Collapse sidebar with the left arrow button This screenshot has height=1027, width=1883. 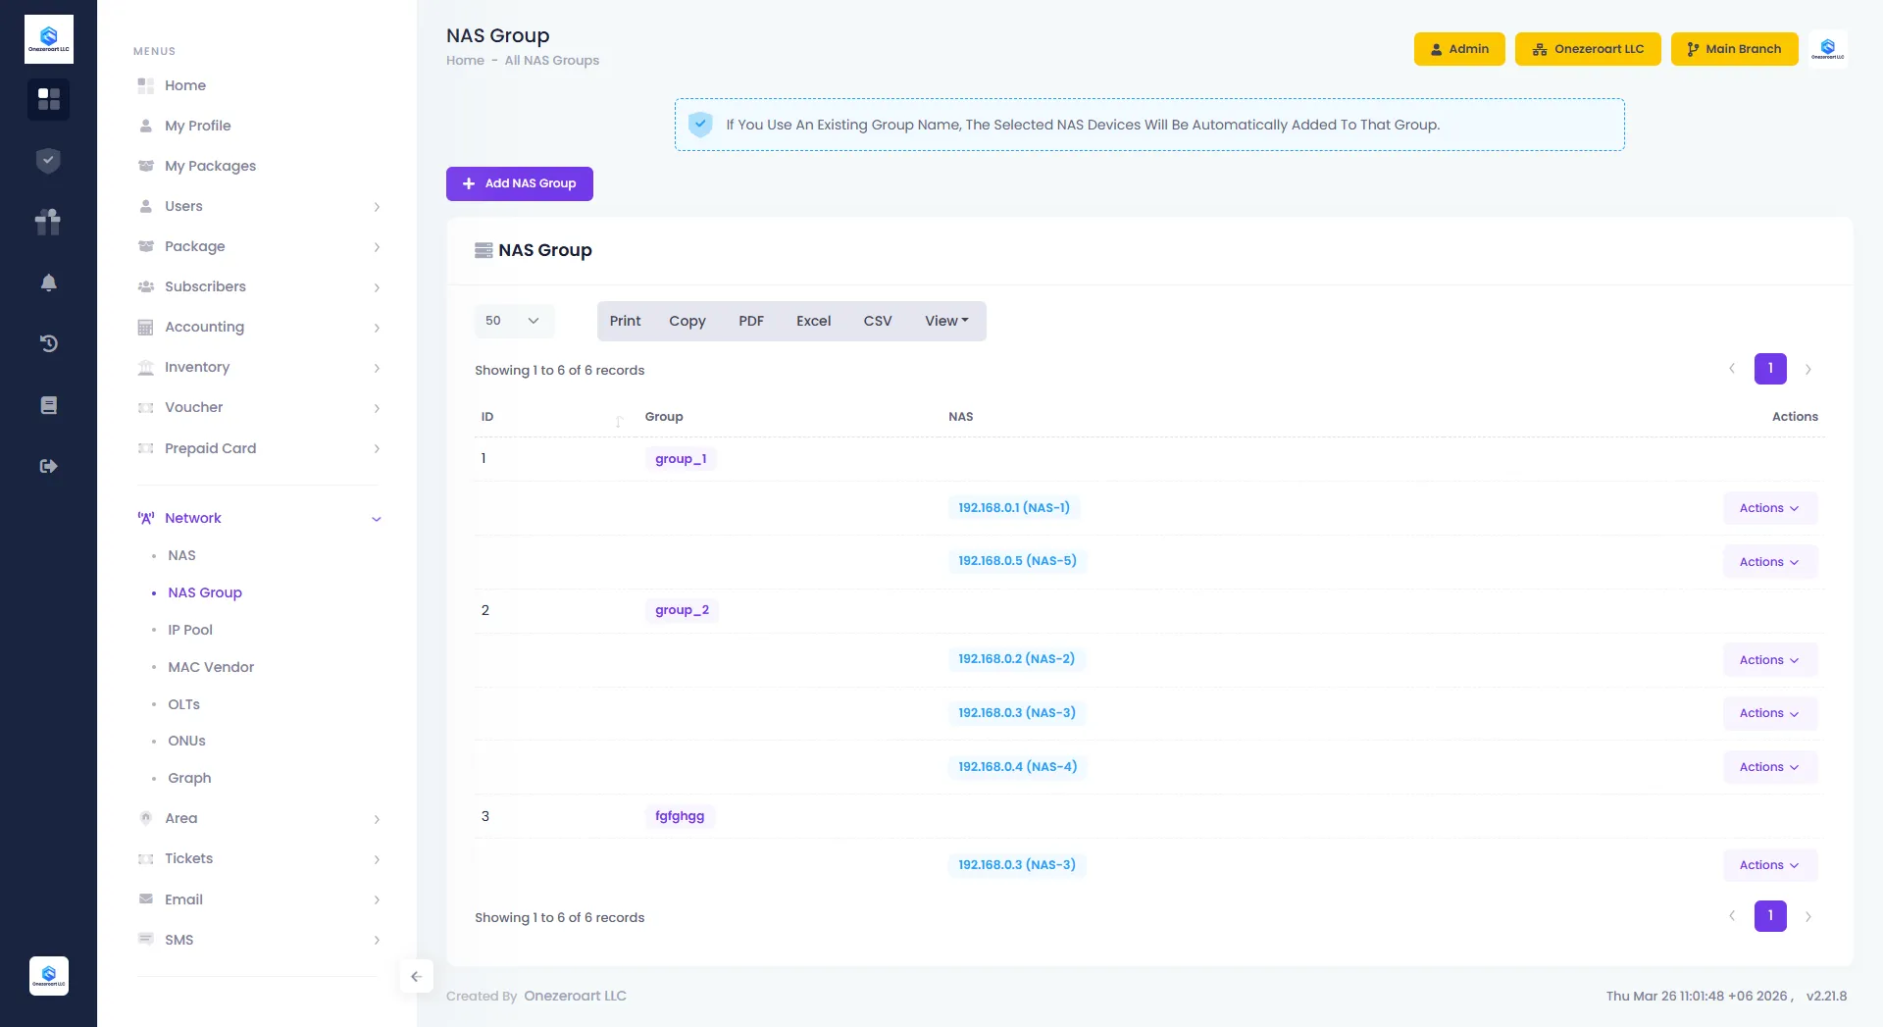coord(416,976)
